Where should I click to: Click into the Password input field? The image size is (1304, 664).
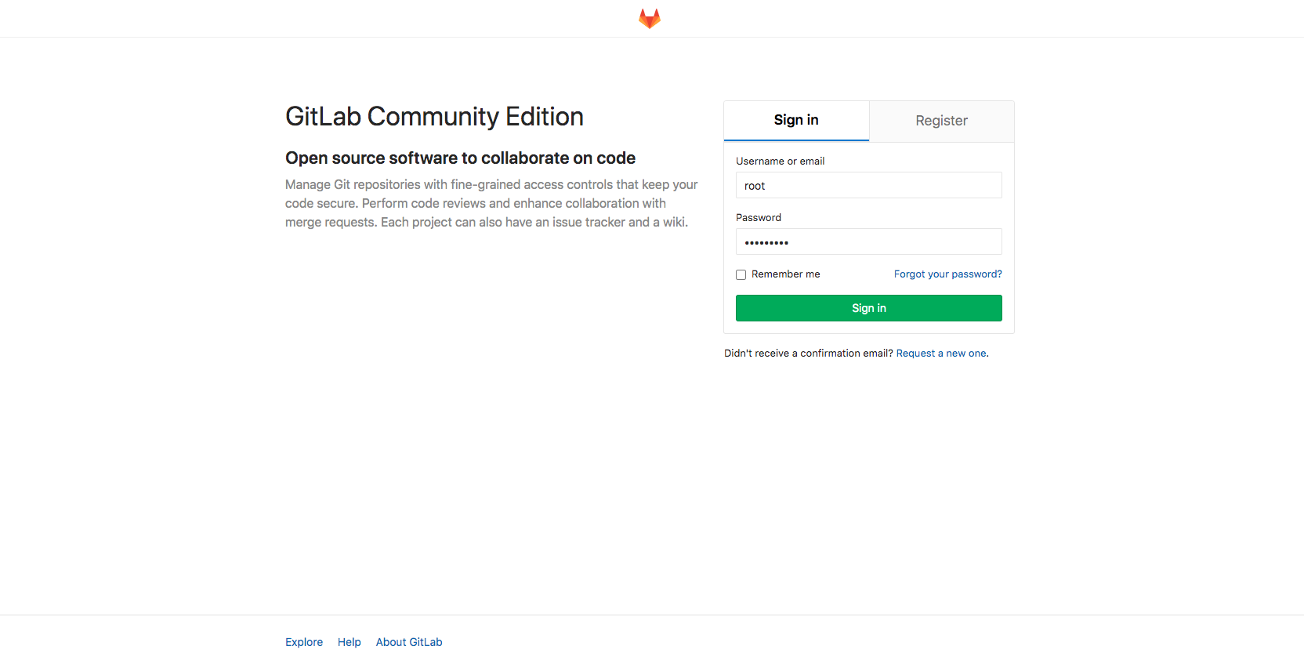click(x=893, y=242)
